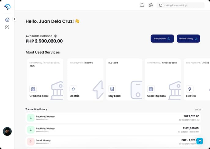Expand the sidebar with the chevron arrow
Screen dimensions: 210x149
pyautogui.click(x=14, y=19)
